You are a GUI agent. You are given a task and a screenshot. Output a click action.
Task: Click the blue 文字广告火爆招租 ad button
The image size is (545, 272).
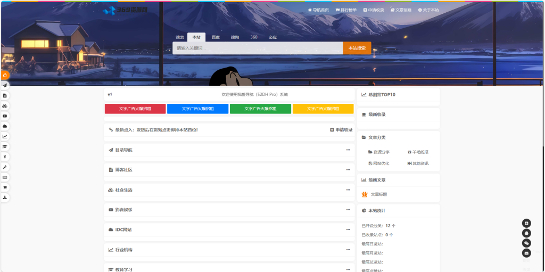click(198, 109)
